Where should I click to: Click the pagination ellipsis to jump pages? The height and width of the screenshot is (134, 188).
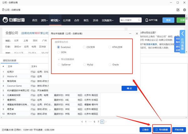click(90, 122)
